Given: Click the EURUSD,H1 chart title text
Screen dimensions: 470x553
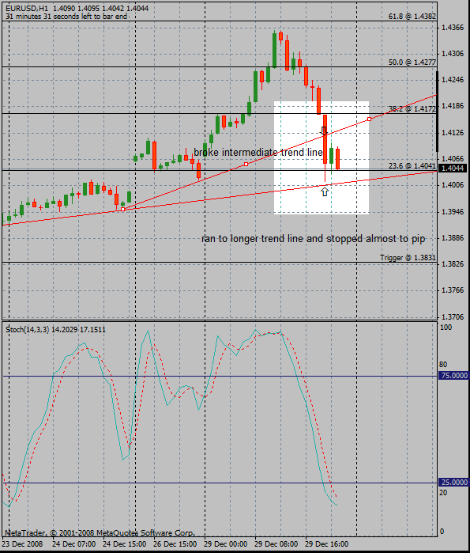Looking at the screenshot, I should pyautogui.click(x=27, y=8).
